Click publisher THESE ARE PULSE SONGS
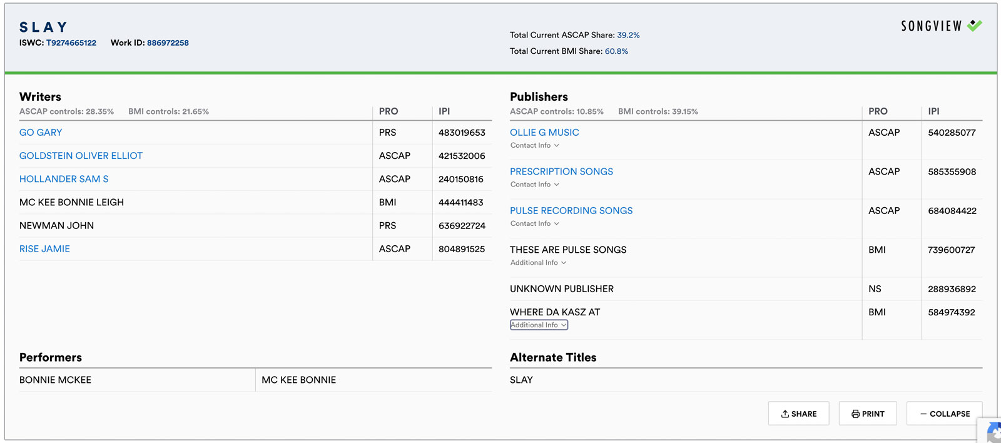Image resolution: width=1001 pixels, height=443 pixels. pyautogui.click(x=568, y=250)
